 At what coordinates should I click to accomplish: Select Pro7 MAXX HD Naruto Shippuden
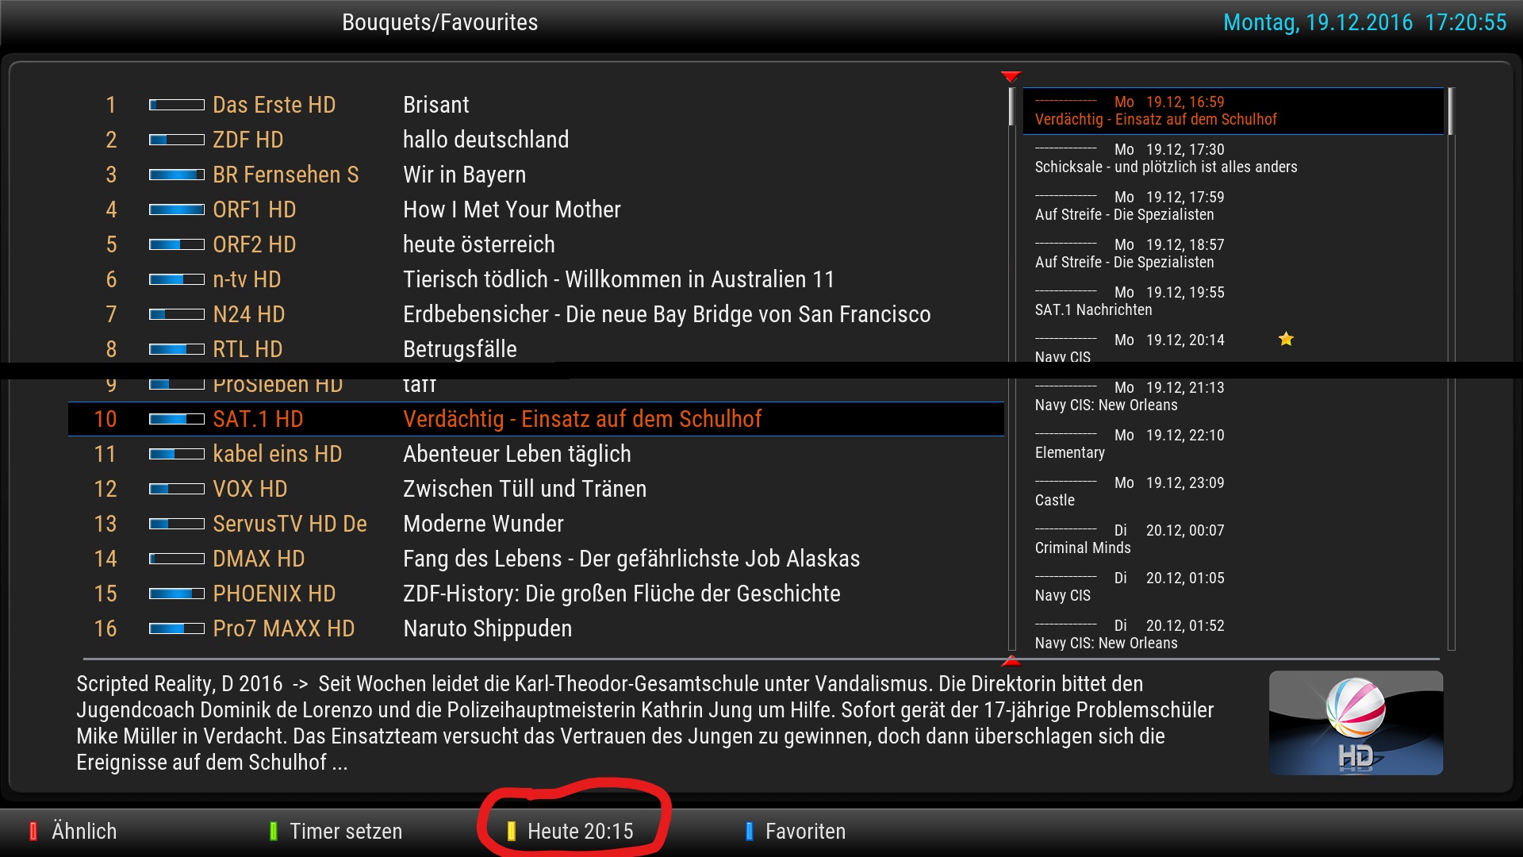click(487, 628)
